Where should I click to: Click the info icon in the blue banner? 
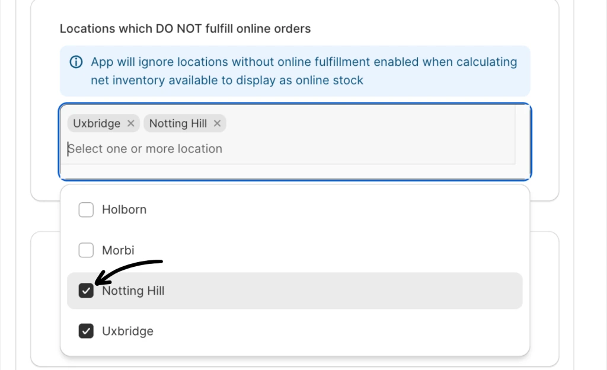[76, 62]
